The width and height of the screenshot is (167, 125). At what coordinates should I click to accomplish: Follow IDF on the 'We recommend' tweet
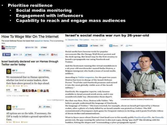[47, 70]
